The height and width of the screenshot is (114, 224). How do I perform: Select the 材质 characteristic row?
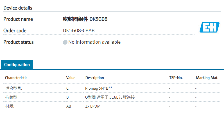(10, 106)
